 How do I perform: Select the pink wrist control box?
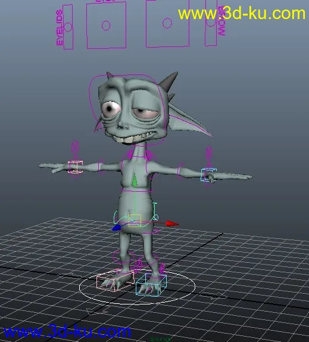pos(75,167)
